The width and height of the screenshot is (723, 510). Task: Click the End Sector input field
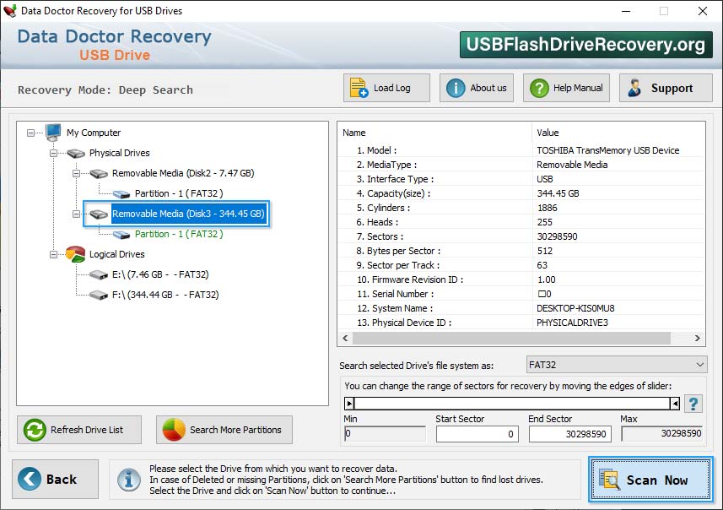[570, 434]
